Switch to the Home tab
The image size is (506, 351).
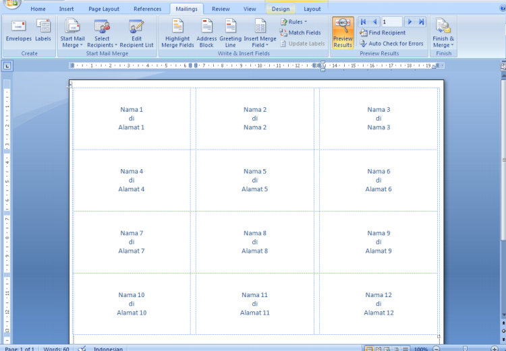38,9
